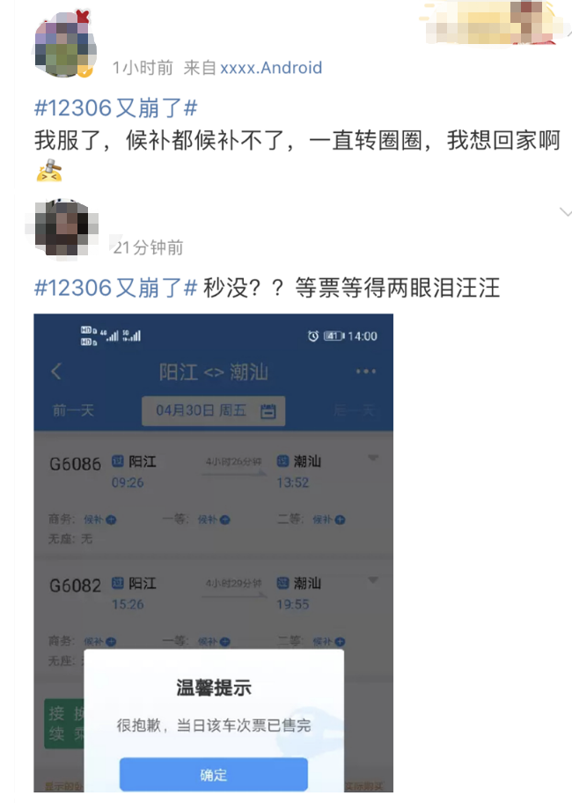Go to 后一天 next day
Screen dimensions: 572x803
click(x=355, y=410)
